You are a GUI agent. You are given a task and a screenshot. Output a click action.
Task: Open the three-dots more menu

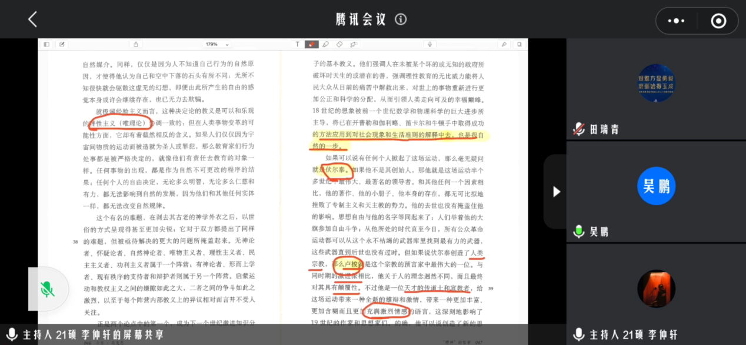(x=676, y=21)
